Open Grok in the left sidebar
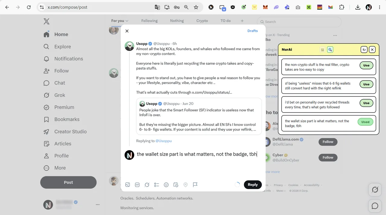386x215 pixels. (x=54, y=95)
